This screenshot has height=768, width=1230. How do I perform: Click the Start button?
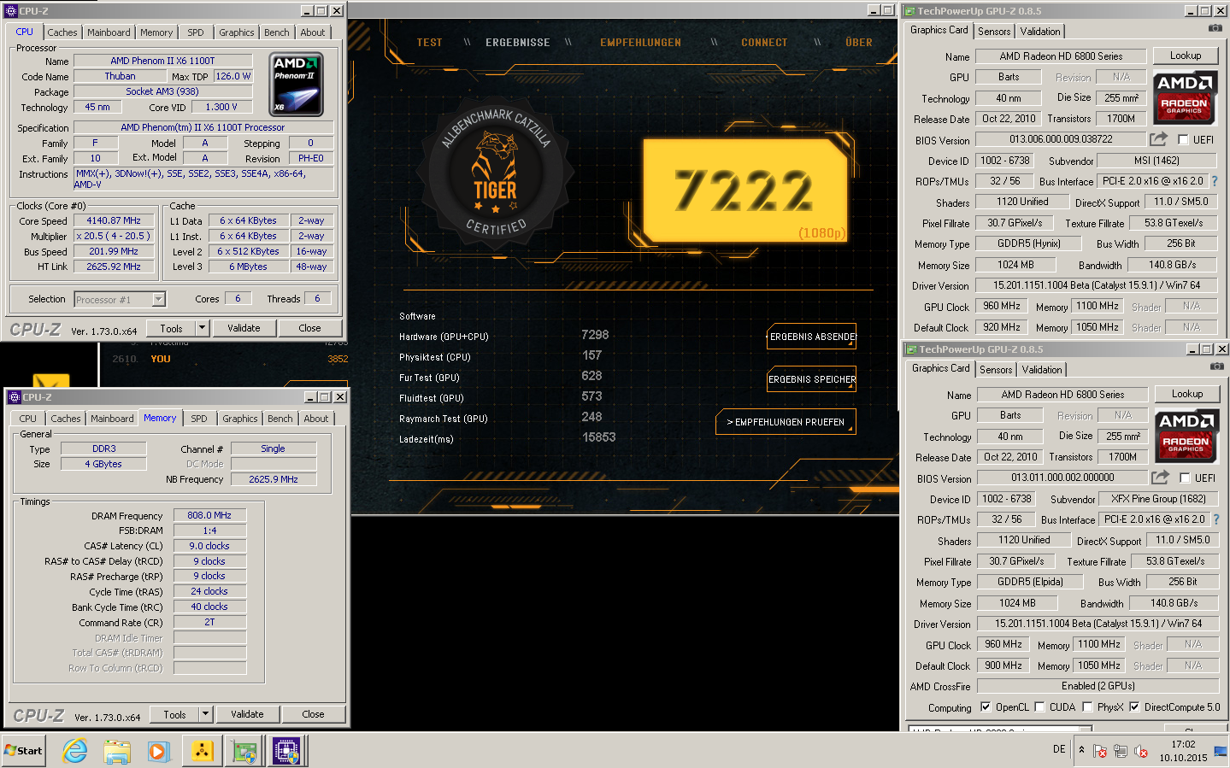click(x=23, y=751)
